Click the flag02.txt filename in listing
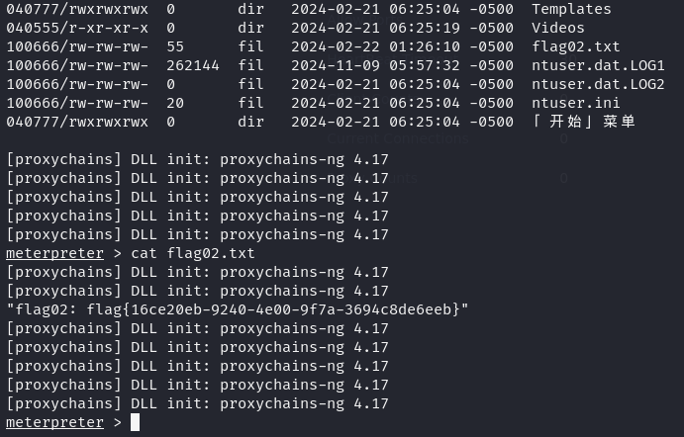 coord(576,46)
